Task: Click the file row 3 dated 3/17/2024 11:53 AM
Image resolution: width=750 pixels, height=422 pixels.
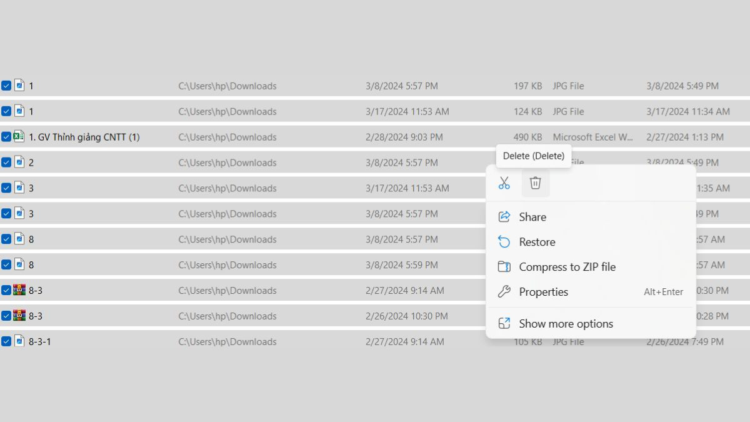Action: (242, 188)
